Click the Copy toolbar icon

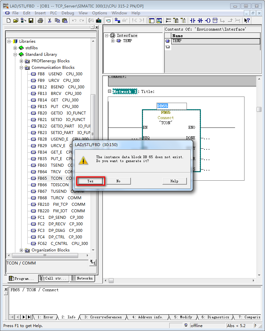coord(57,21)
